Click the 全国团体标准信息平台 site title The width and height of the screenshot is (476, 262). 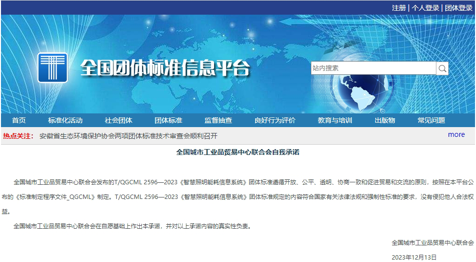pyautogui.click(x=165, y=68)
